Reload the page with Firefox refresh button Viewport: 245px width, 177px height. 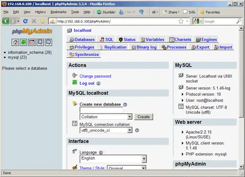(25, 21)
